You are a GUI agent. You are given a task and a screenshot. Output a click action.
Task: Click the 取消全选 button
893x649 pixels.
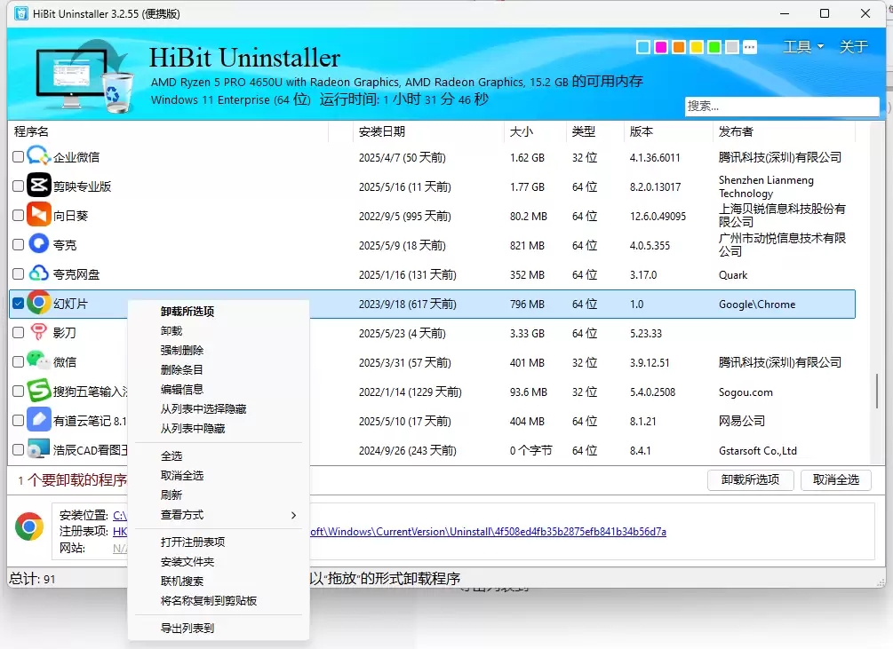pos(835,480)
